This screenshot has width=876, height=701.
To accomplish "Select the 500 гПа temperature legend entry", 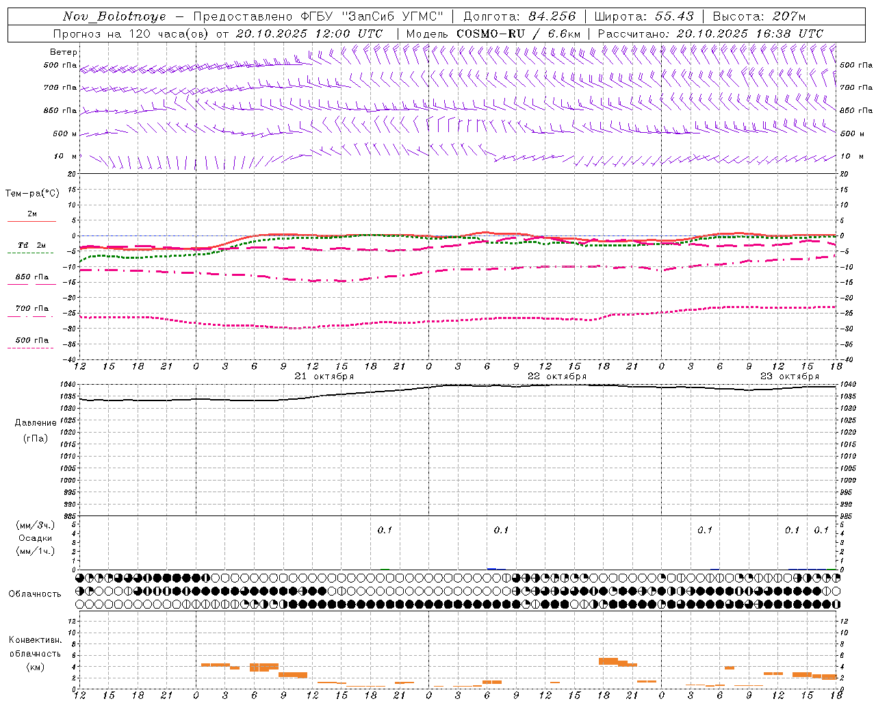I will click(32, 340).
